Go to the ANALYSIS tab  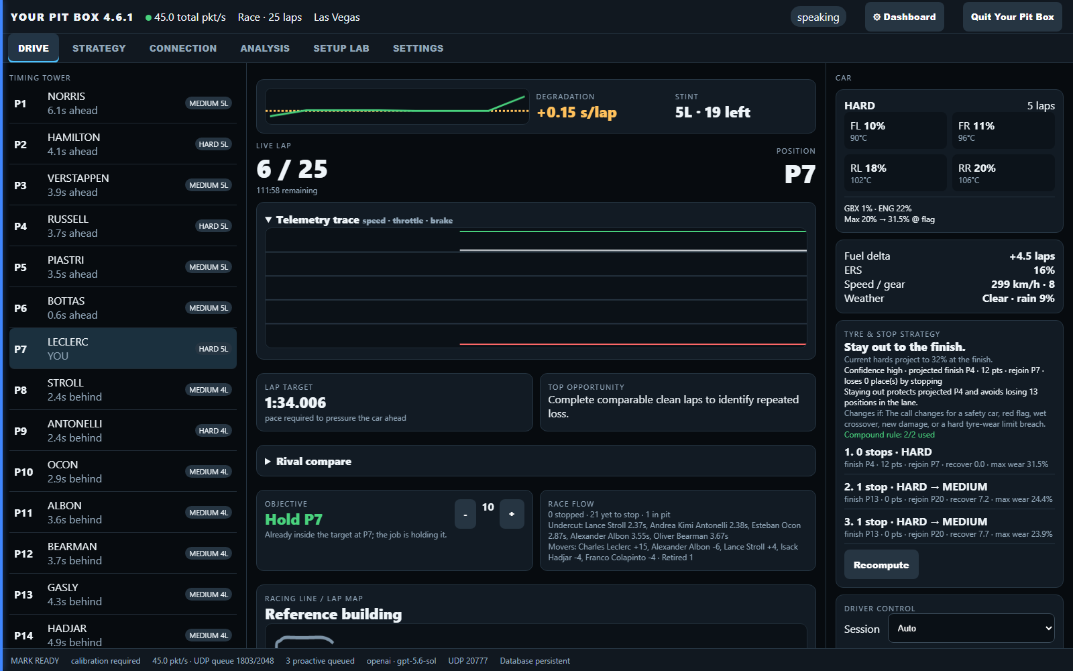[x=265, y=48]
